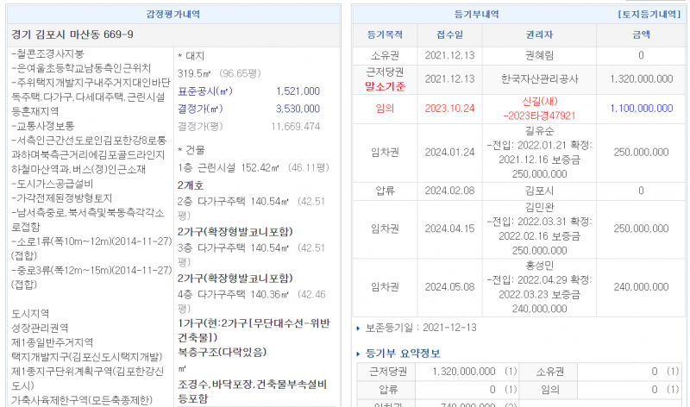
Task: Click the 결정가(㎡) value 3,530,000
Action: click(298, 109)
